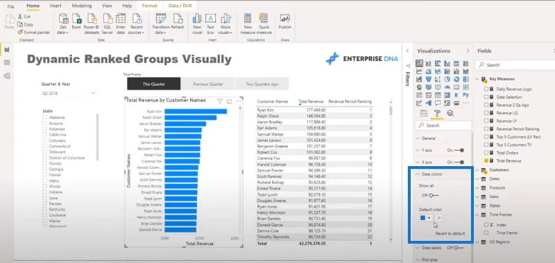Check the Florida state checkbox
Image resolution: width=555 pixels, height=263 pixels.
[x=44, y=163]
